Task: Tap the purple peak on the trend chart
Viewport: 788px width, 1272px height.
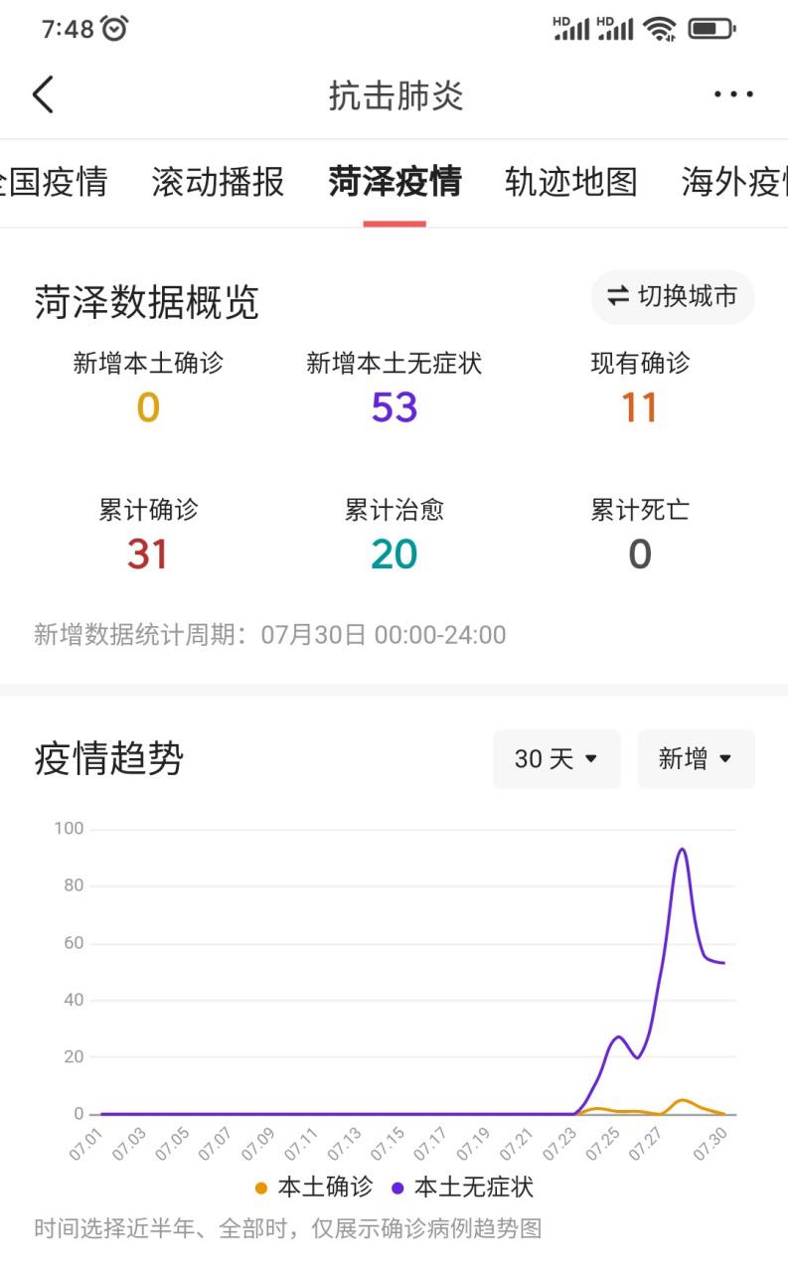Action: (x=682, y=850)
